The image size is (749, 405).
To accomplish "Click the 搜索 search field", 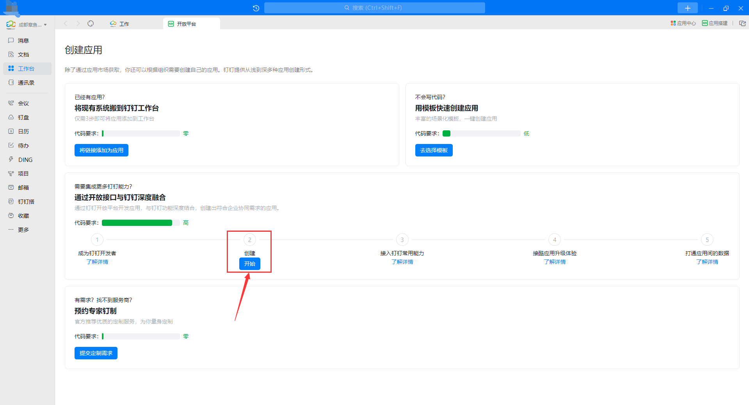I will [375, 8].
